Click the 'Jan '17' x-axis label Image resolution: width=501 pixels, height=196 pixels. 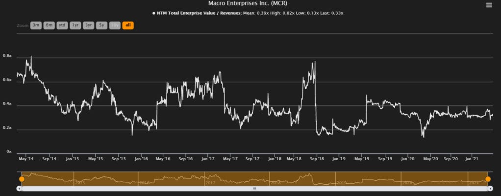208,159
